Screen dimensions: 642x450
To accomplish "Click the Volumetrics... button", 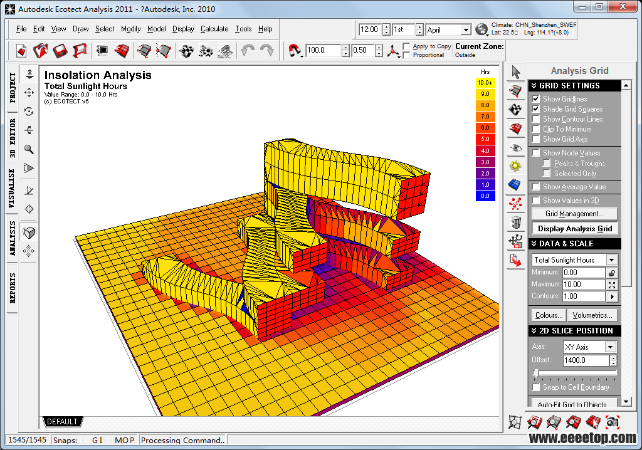I will 592,315.
